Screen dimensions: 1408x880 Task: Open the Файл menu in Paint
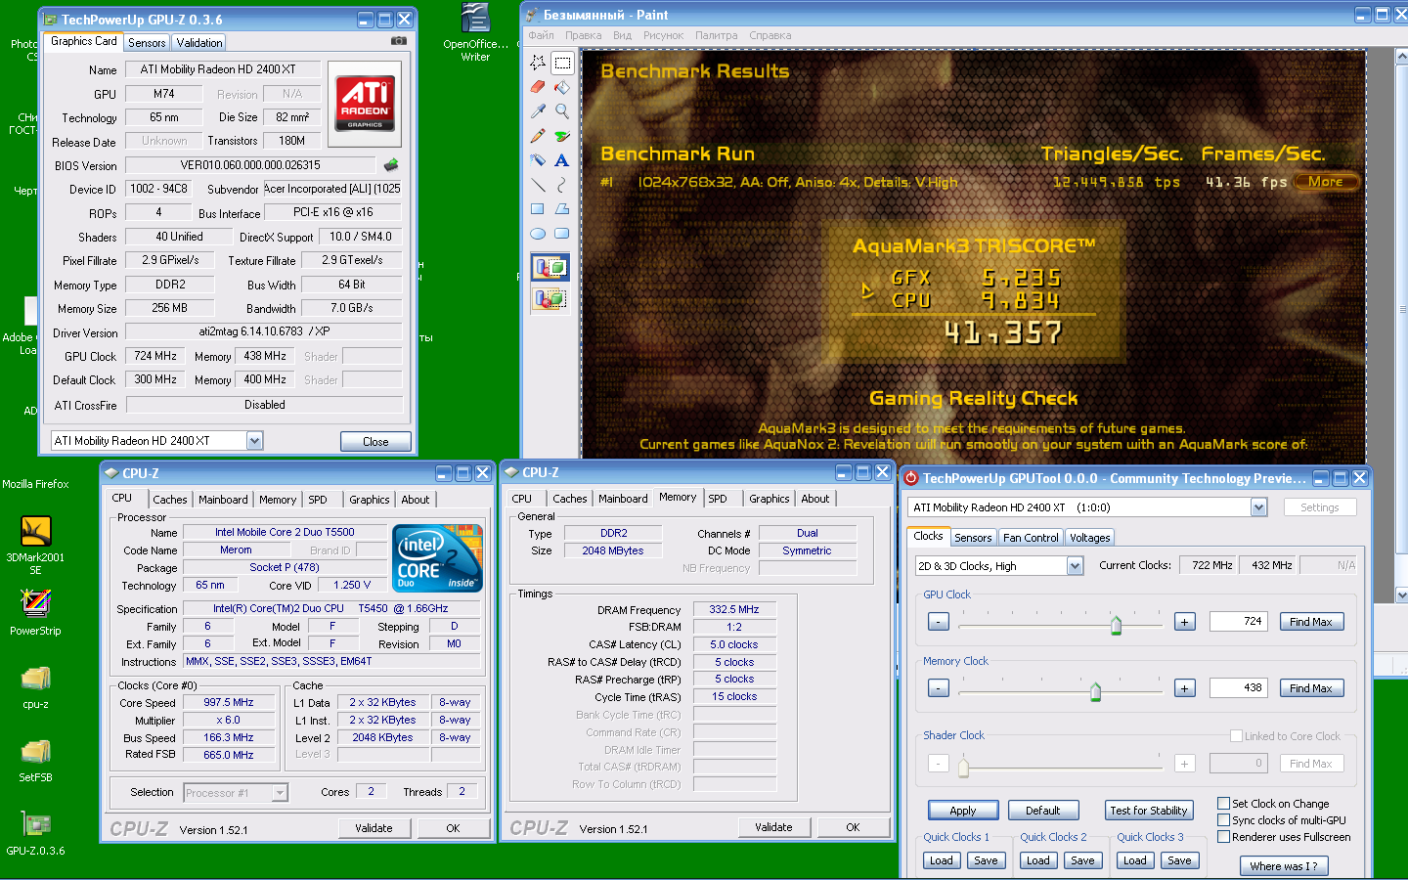[541, 35]
